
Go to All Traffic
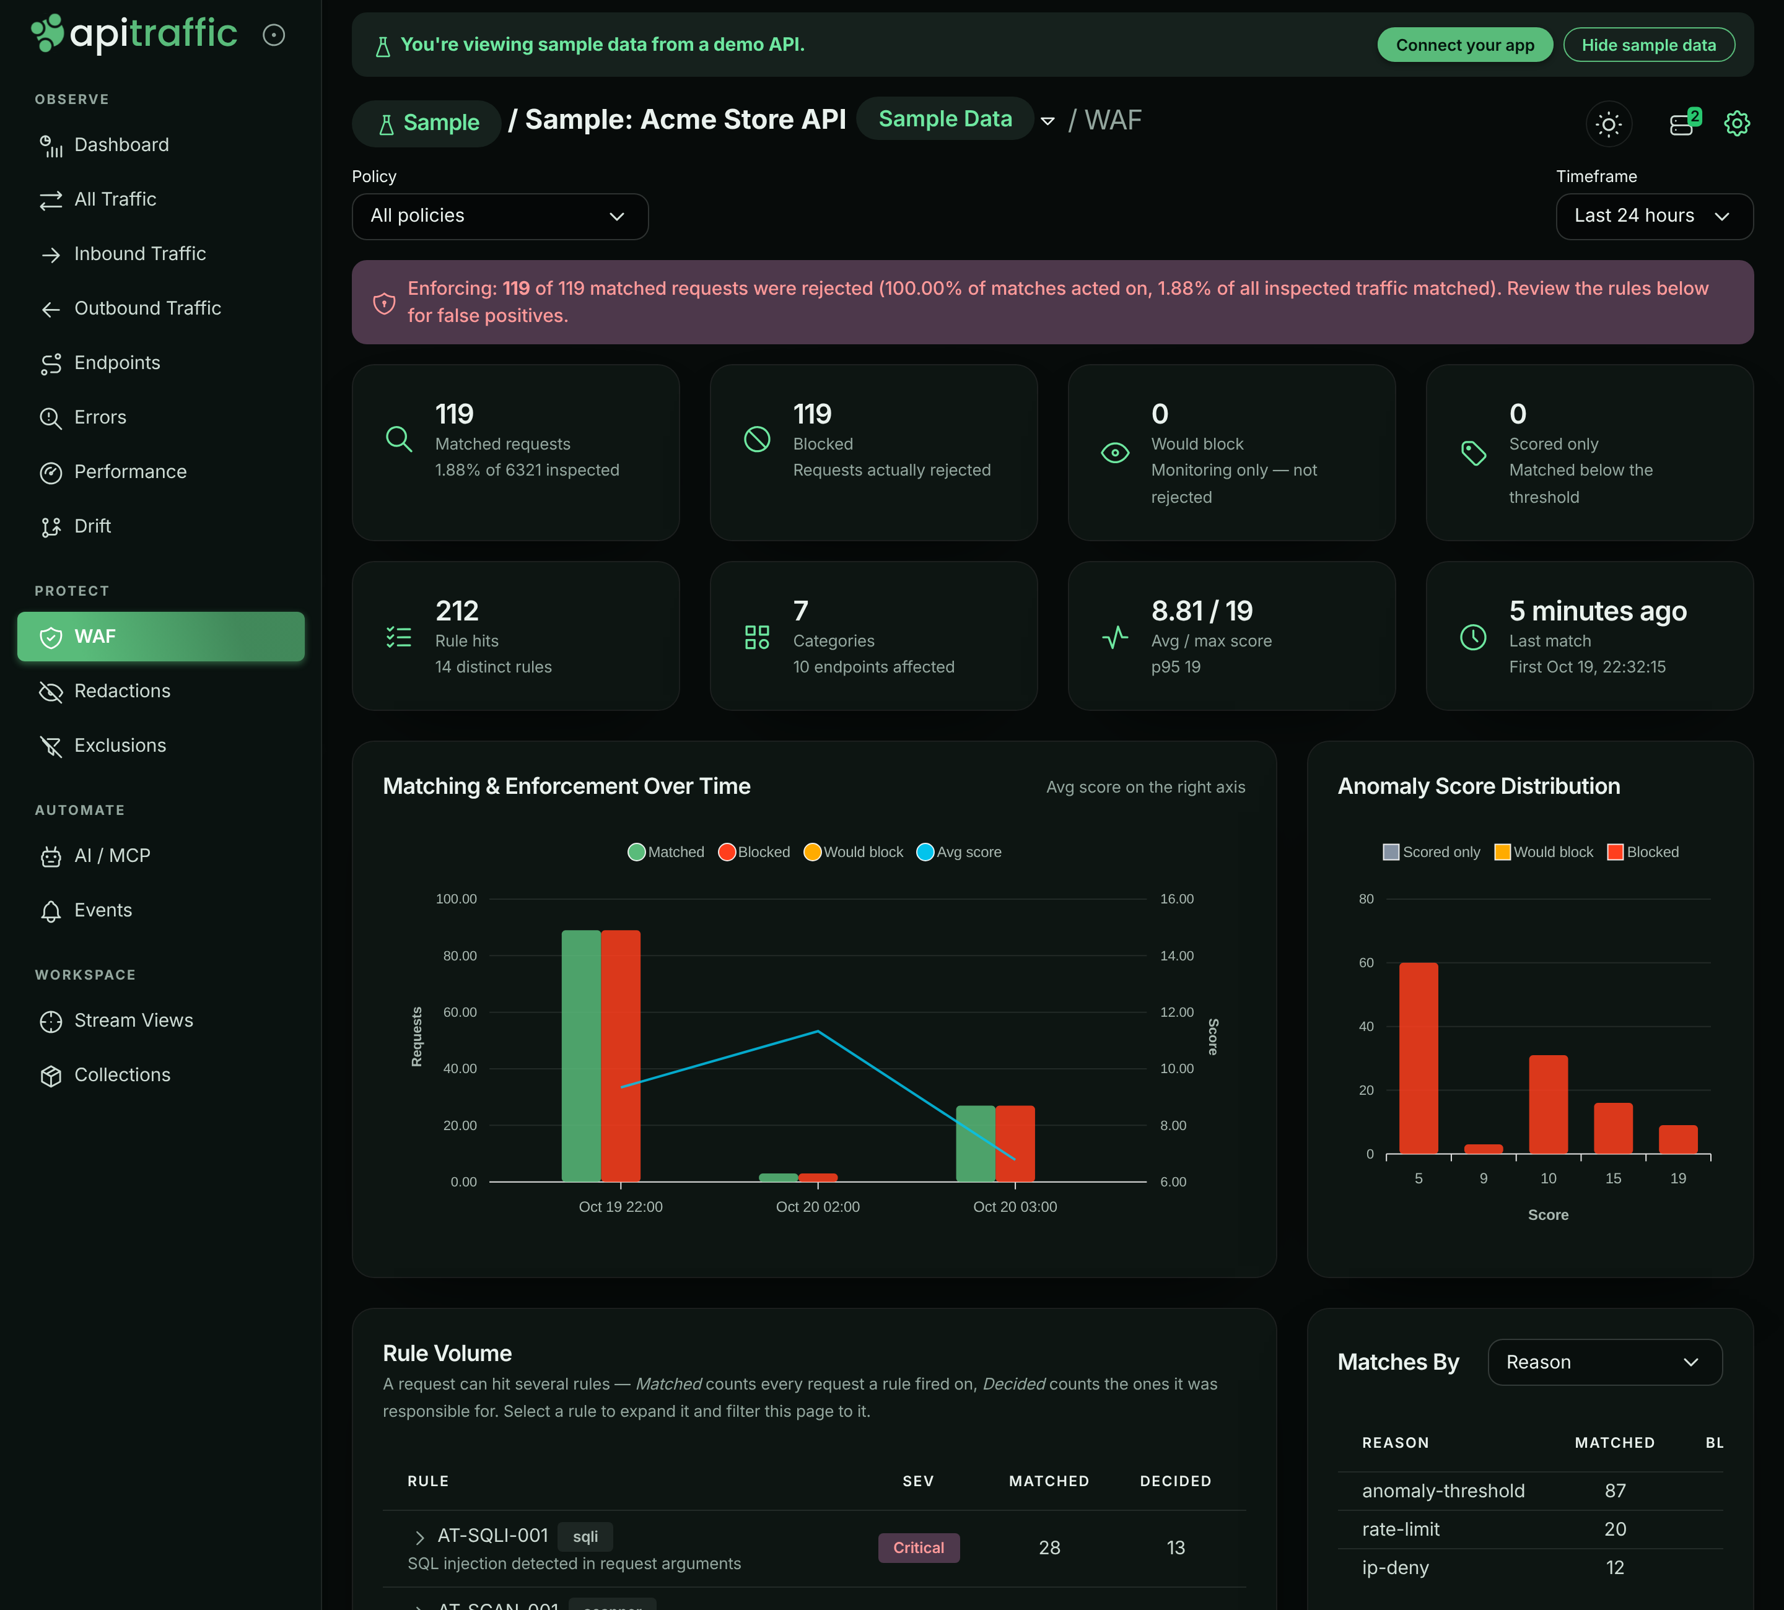pos(160,200)
